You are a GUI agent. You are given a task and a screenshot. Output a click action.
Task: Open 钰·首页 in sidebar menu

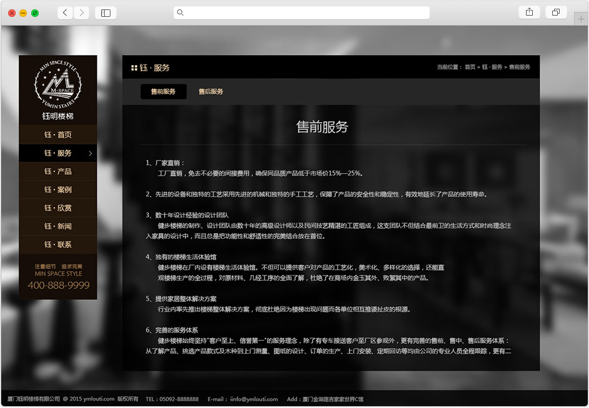[58, 135]
